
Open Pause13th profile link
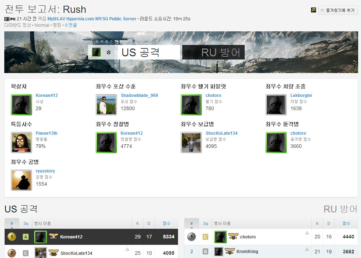[x=46, y=133]
